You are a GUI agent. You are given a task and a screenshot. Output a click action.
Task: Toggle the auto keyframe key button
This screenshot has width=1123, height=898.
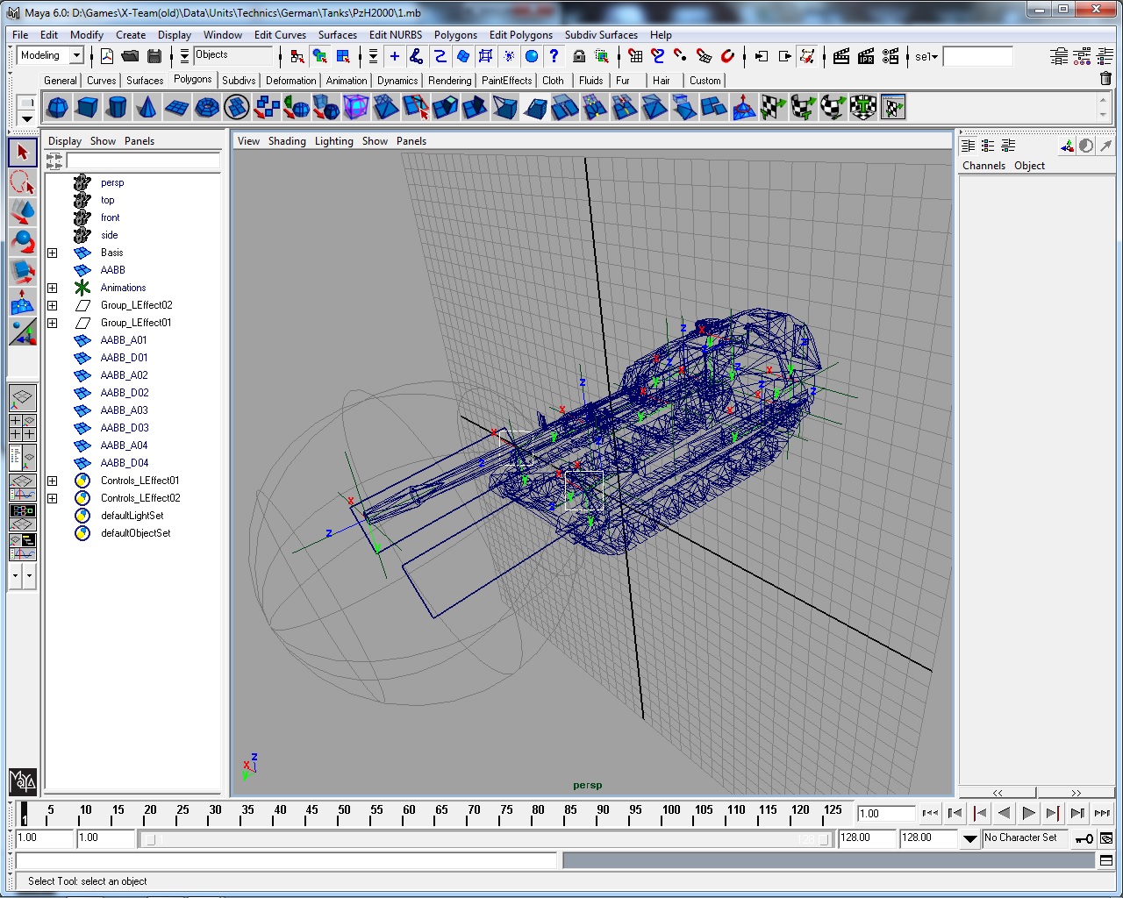(1084, 838)
